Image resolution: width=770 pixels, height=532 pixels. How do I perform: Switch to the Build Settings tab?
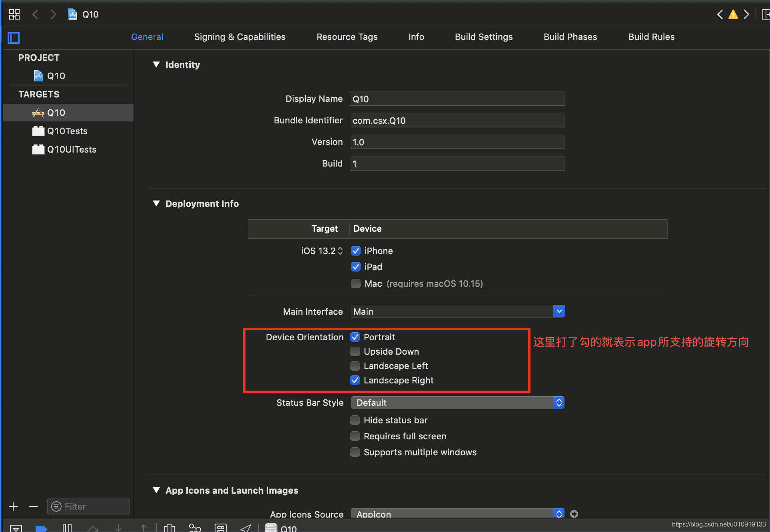tap(483, 37)
